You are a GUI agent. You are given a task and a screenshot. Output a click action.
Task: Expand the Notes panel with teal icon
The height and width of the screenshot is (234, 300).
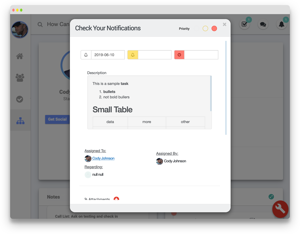tap(271, 196)
